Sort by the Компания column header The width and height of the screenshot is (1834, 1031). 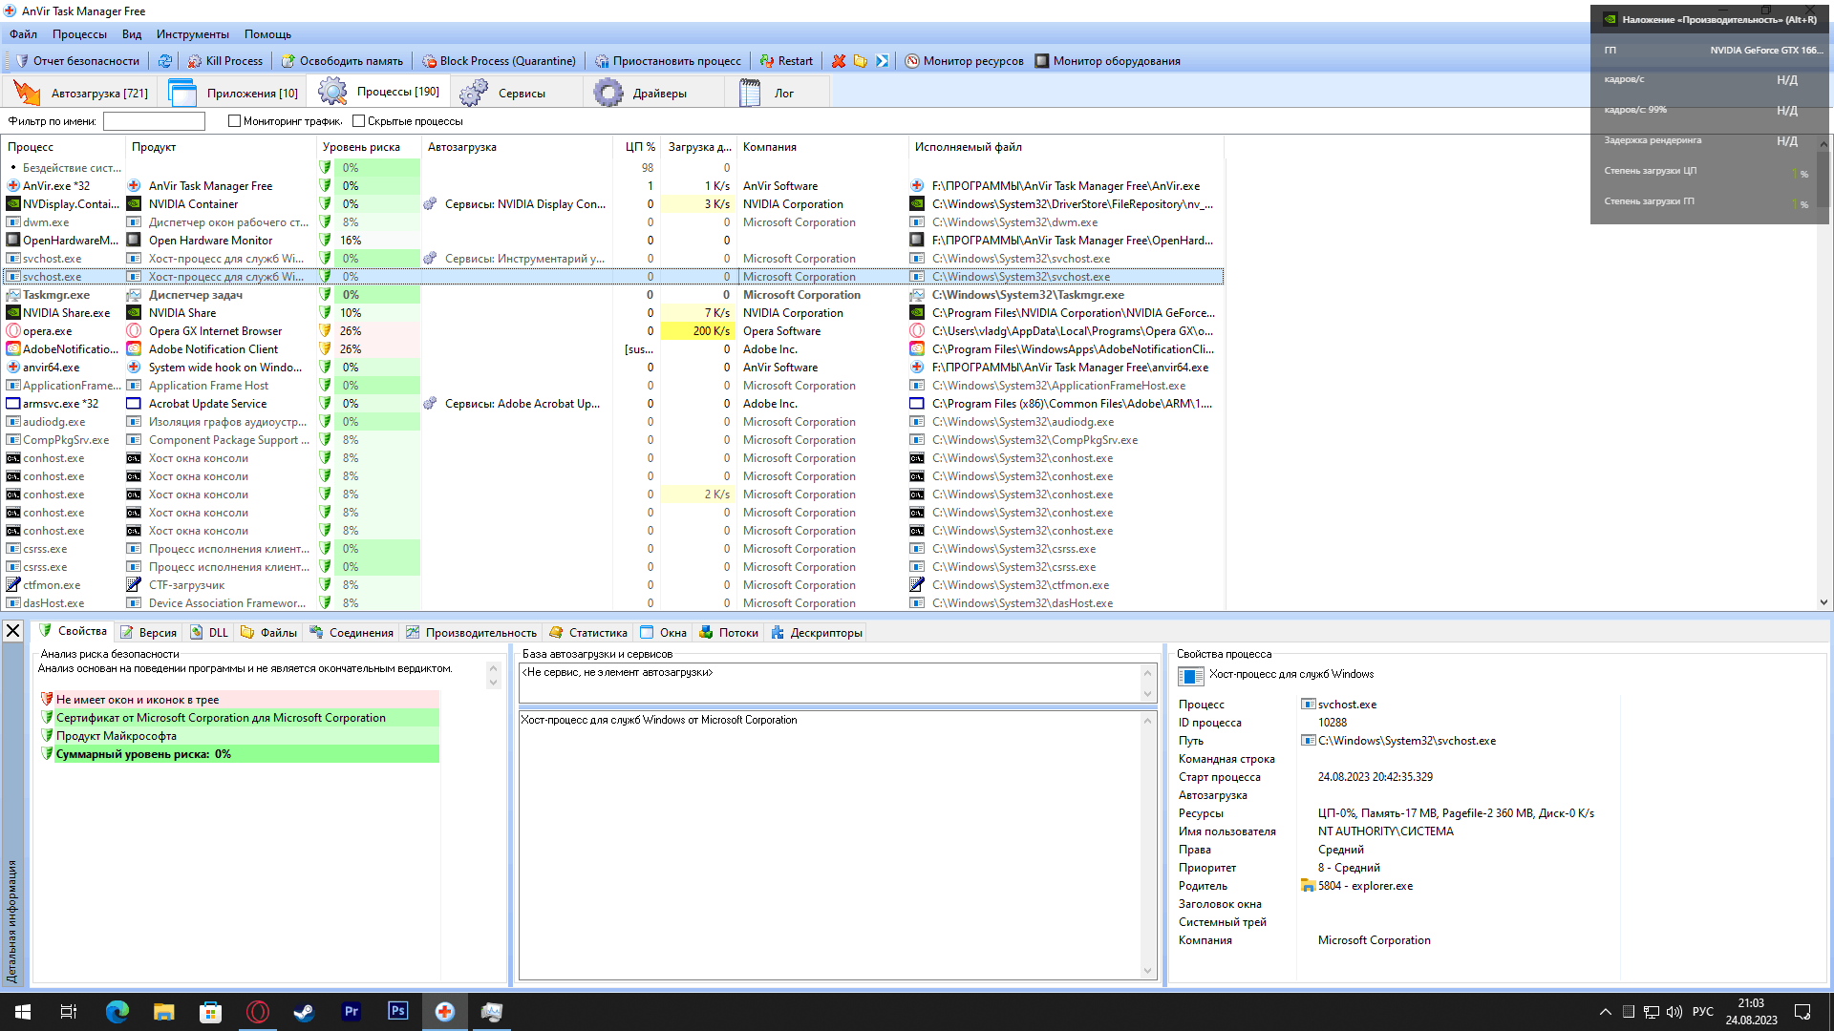pos(821,147)
